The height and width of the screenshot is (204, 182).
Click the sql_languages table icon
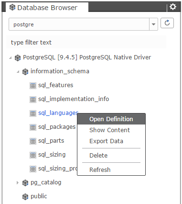pyautogui.click(x=33, y=113)
